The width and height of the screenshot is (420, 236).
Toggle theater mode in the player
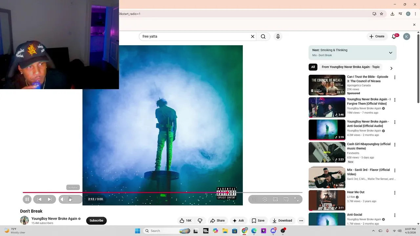275,199
